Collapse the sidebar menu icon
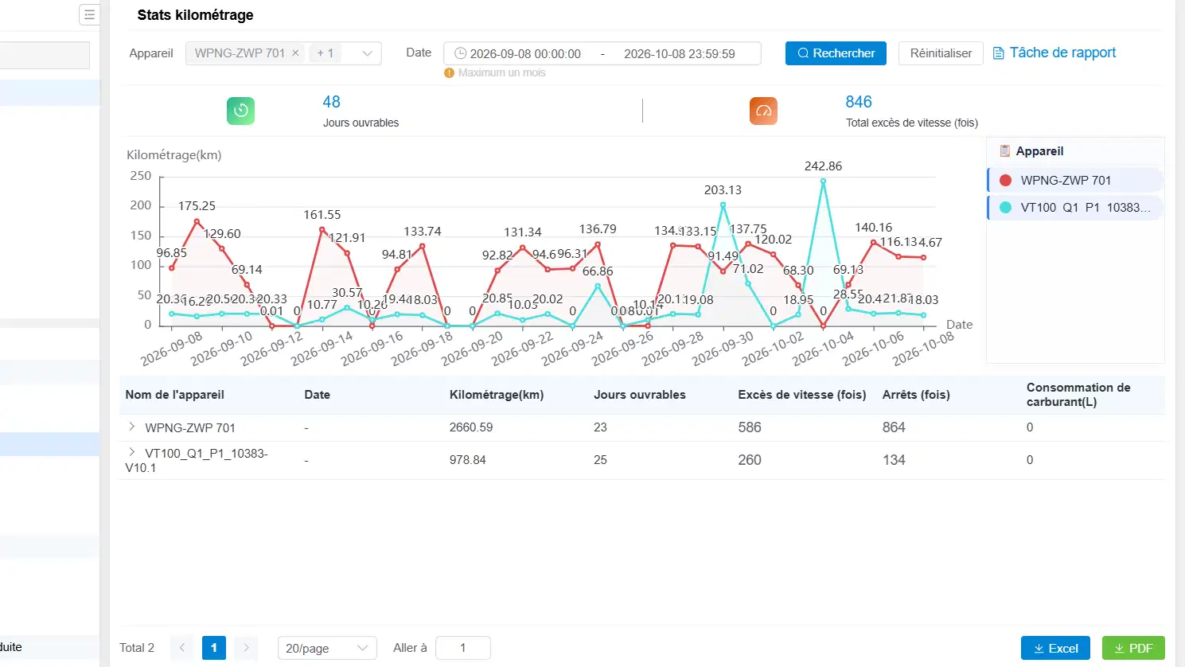This screenshot has width=1185, height=667. pyautogui.click(x=89, y=14)
